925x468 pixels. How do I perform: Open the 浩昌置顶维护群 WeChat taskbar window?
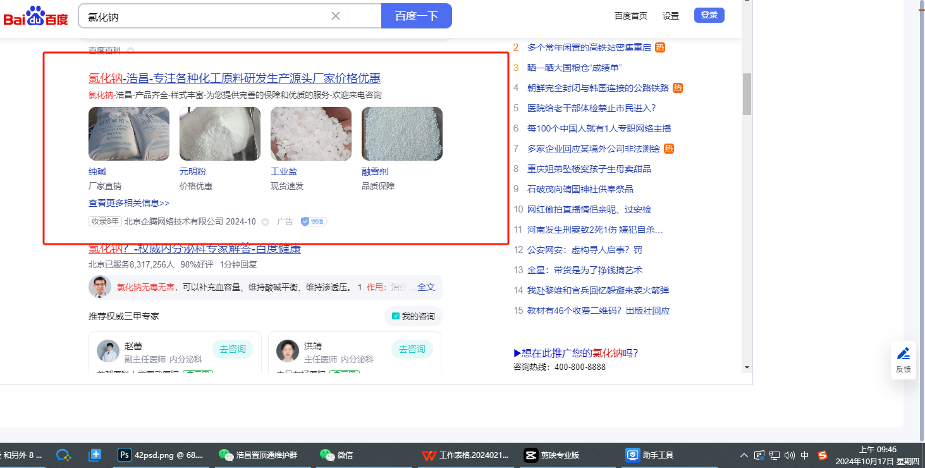[258, 455]
